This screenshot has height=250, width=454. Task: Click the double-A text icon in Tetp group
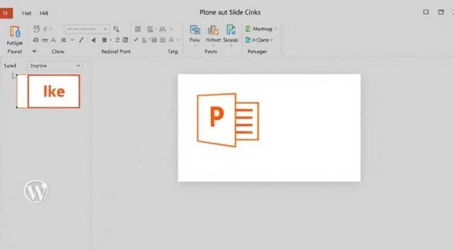click(163, 29)
